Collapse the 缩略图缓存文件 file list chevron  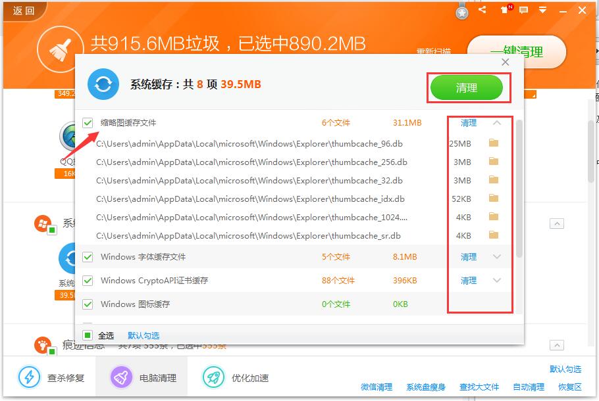point(497,123)
